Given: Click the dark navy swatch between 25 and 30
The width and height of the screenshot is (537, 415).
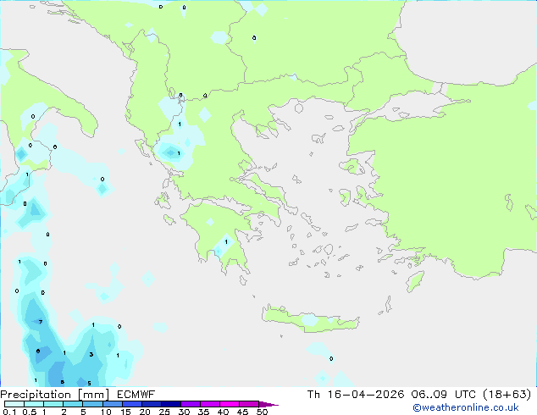Looking at the screenshot, I should [171, 404].
